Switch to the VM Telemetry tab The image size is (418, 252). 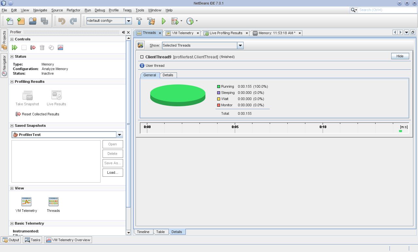183,33
